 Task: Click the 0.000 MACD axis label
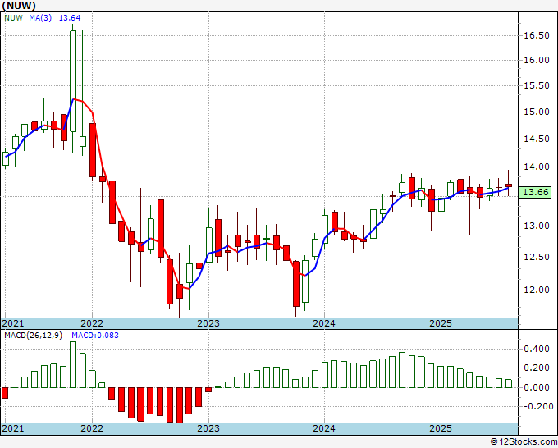pos(537,387)
